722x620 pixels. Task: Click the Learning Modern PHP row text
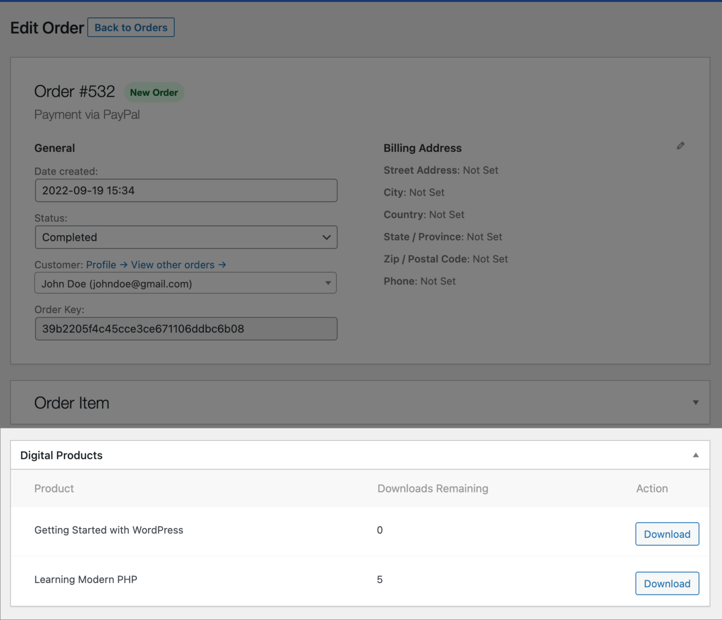click(x=86, y=580)
